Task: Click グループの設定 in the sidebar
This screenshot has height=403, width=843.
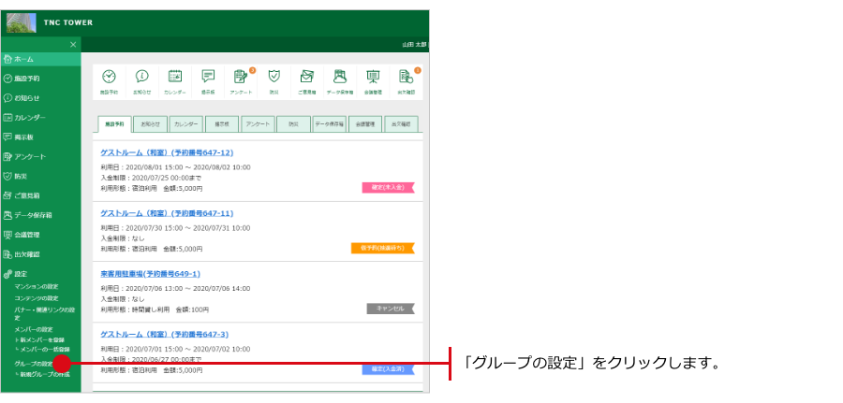Action: tap(33, 363)
